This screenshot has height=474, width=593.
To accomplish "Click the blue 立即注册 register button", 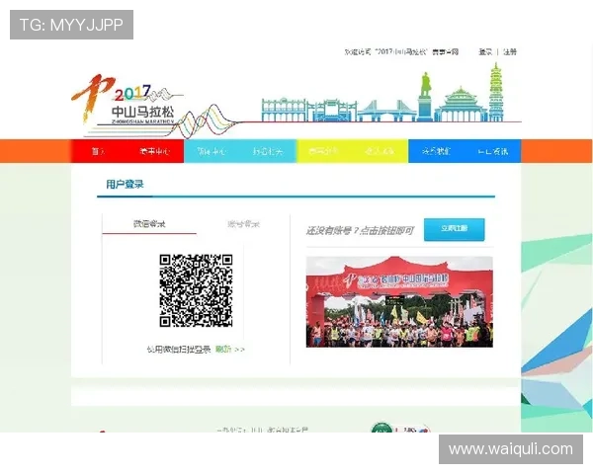I will pyautogui.click(x=455, y=229).
